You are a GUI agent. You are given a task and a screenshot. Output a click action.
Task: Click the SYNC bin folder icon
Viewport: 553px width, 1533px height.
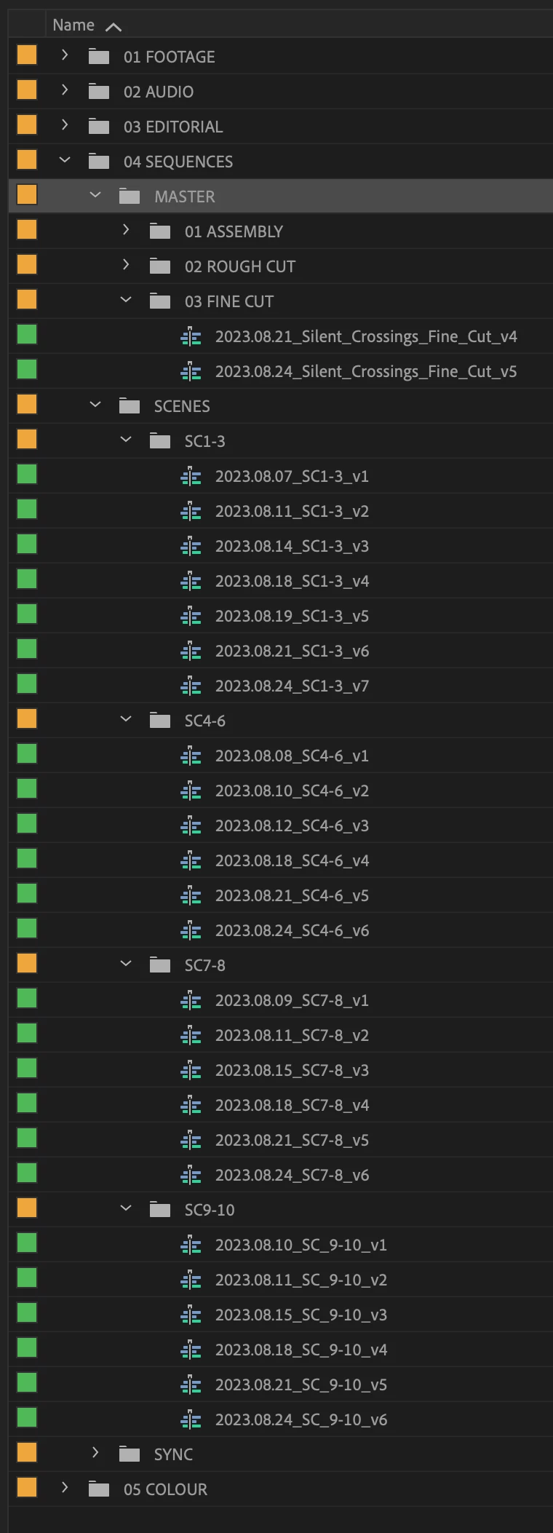(x=130, y=1454)
